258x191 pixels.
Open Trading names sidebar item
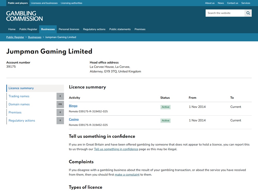pyautogui.click(x=19, y=96)
